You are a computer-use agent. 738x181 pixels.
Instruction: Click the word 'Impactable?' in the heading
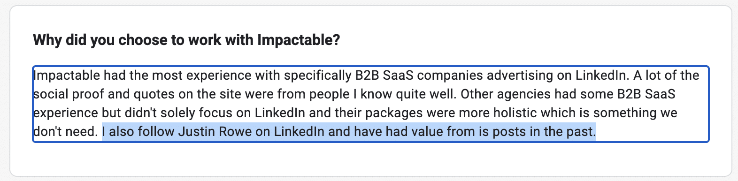(x=299, y=40)
